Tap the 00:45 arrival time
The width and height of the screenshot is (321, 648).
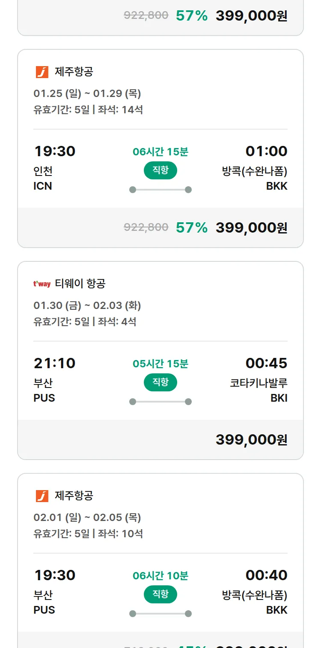point(266,363)
